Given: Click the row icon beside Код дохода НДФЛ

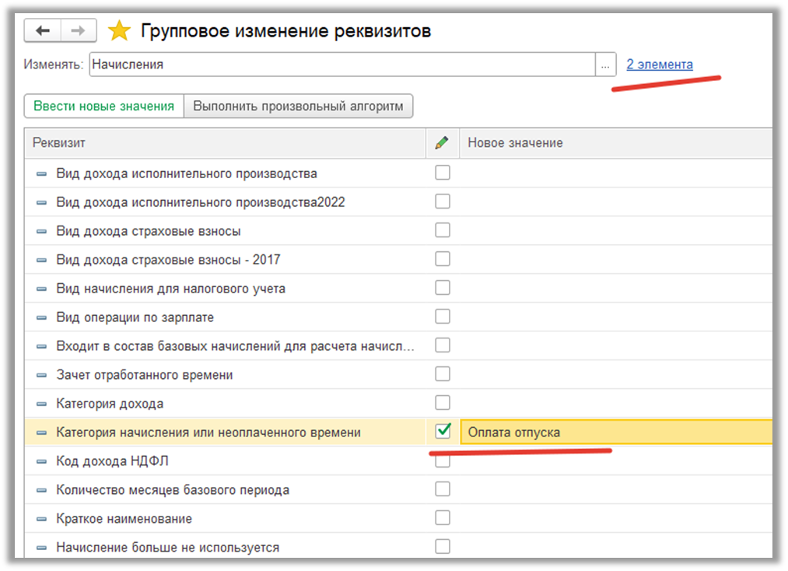Looking at the screenshot, I should (x=41, y=461).
